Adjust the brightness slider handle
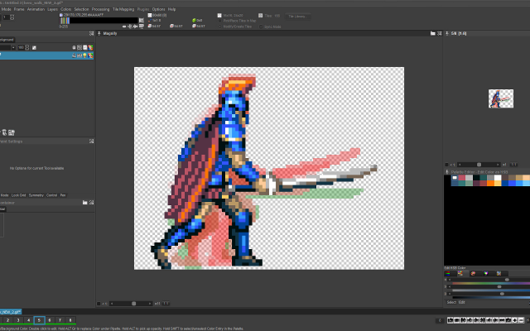This screenshot has width=530, height=331. [502, 294]
